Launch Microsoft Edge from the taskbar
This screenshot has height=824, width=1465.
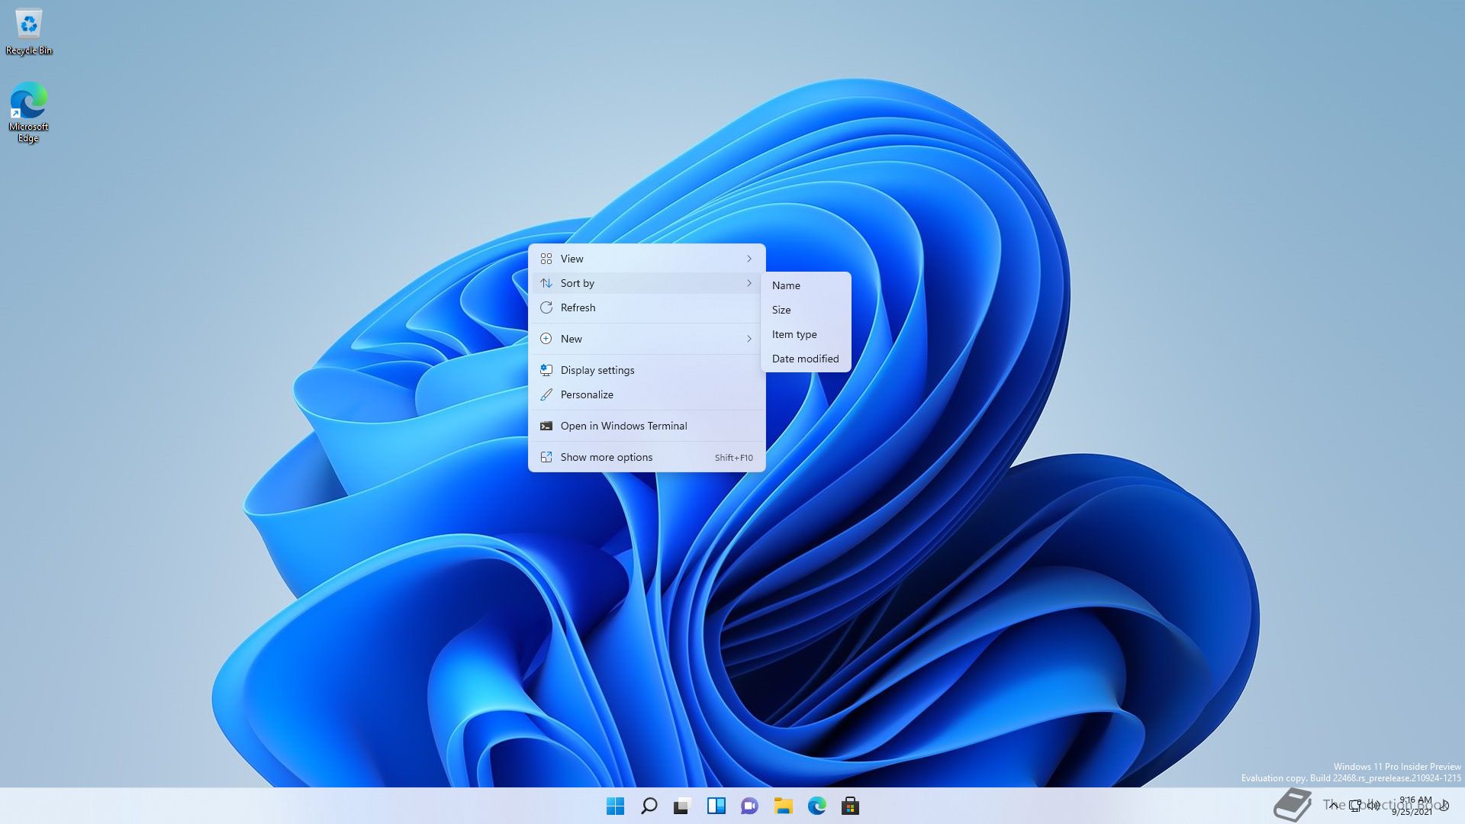816,806
